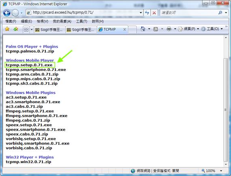The width and height of the screenshot is (231, 176).
Task: Click the Forward navigation arrow
Action: pos(15,13)
